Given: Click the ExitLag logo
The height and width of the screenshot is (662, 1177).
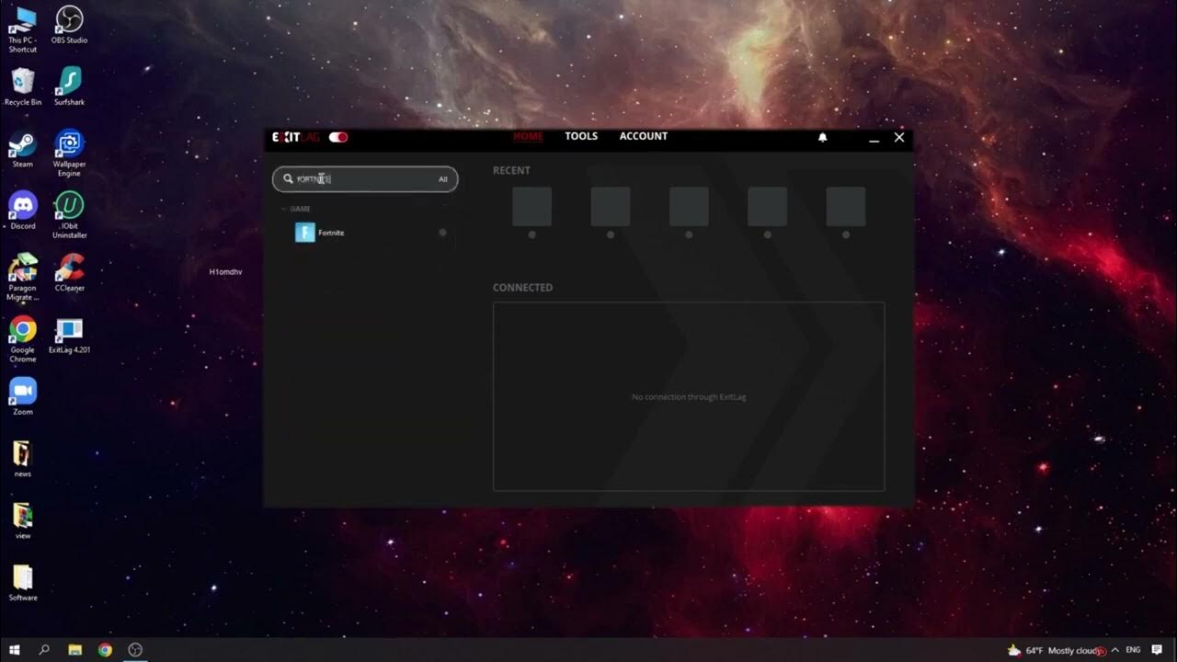Looking at the screenshot, I should point(295,137).
